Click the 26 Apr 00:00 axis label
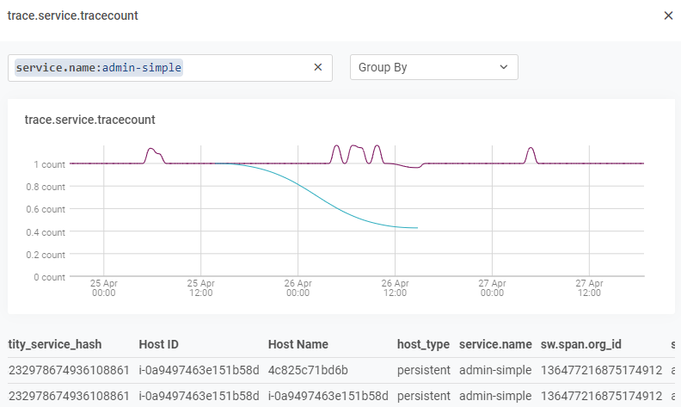The image size is (681, 407). 298,287
